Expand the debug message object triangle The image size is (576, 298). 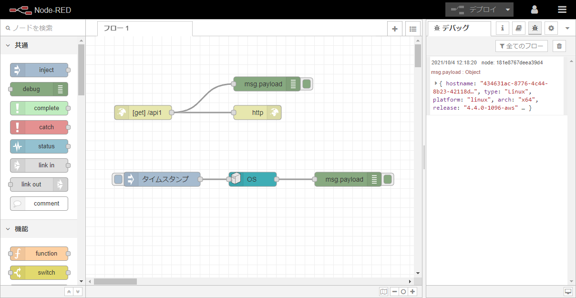[436, 83]
